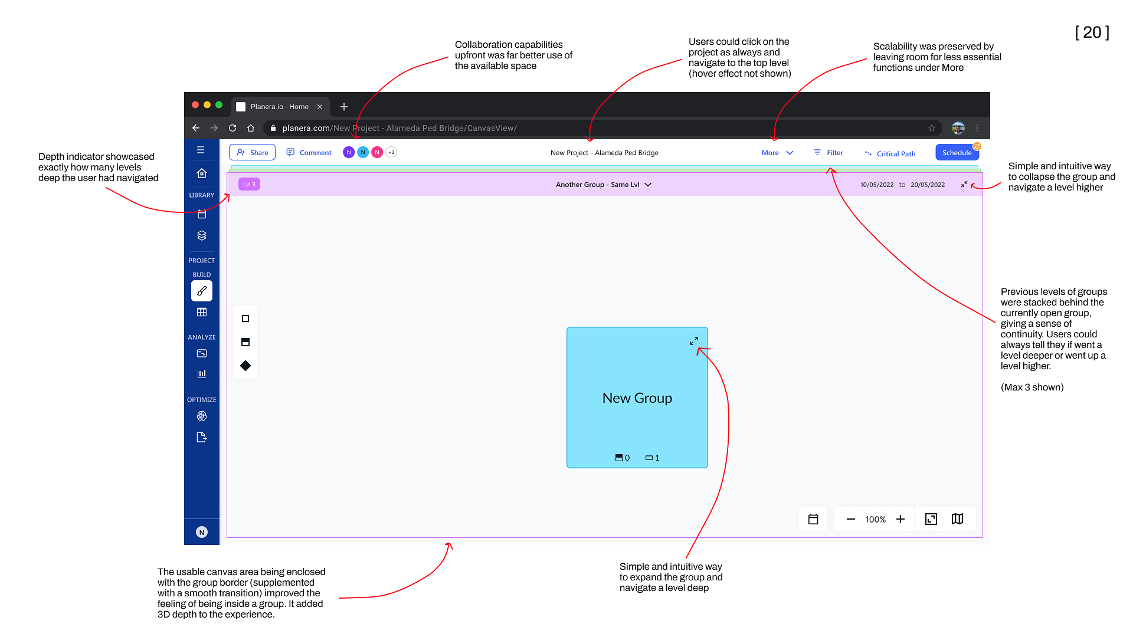1133x637 pixels.
Task: Close the Planera.io - Home tab
Action: [x=320, y=107]
